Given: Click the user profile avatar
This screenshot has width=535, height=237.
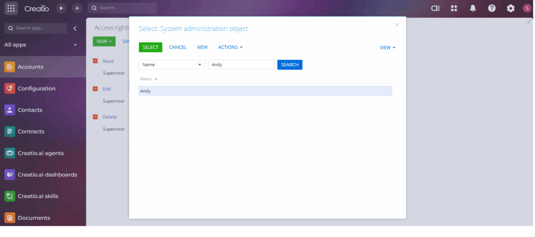Looking at the screenshot, I should click(x=527, y=8).
